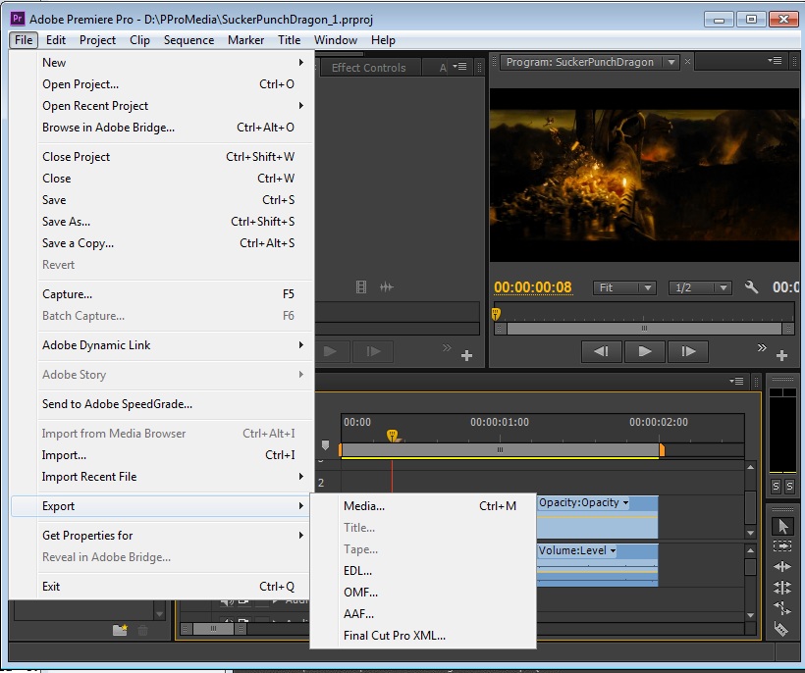Select the Track Select tool

[782, 546]
